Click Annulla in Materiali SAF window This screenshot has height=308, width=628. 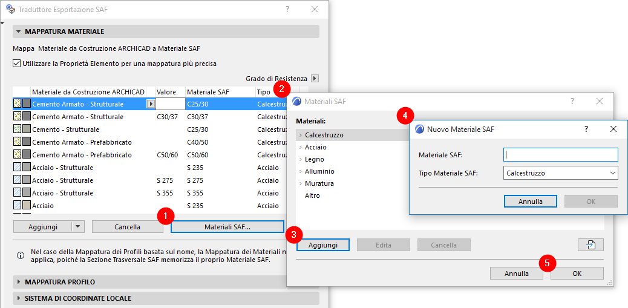[x=516, y=274]
